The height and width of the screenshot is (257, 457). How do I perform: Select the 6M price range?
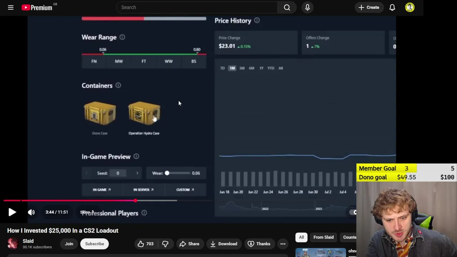click(x=251, y=68)
